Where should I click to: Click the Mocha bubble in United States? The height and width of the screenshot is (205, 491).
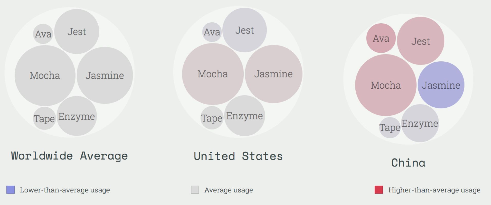pyautogui.click(x=213, y=74)
